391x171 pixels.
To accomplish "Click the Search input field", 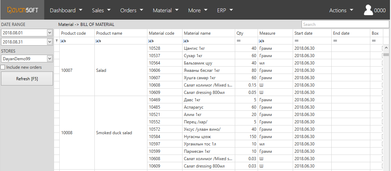I will (345, 25).
